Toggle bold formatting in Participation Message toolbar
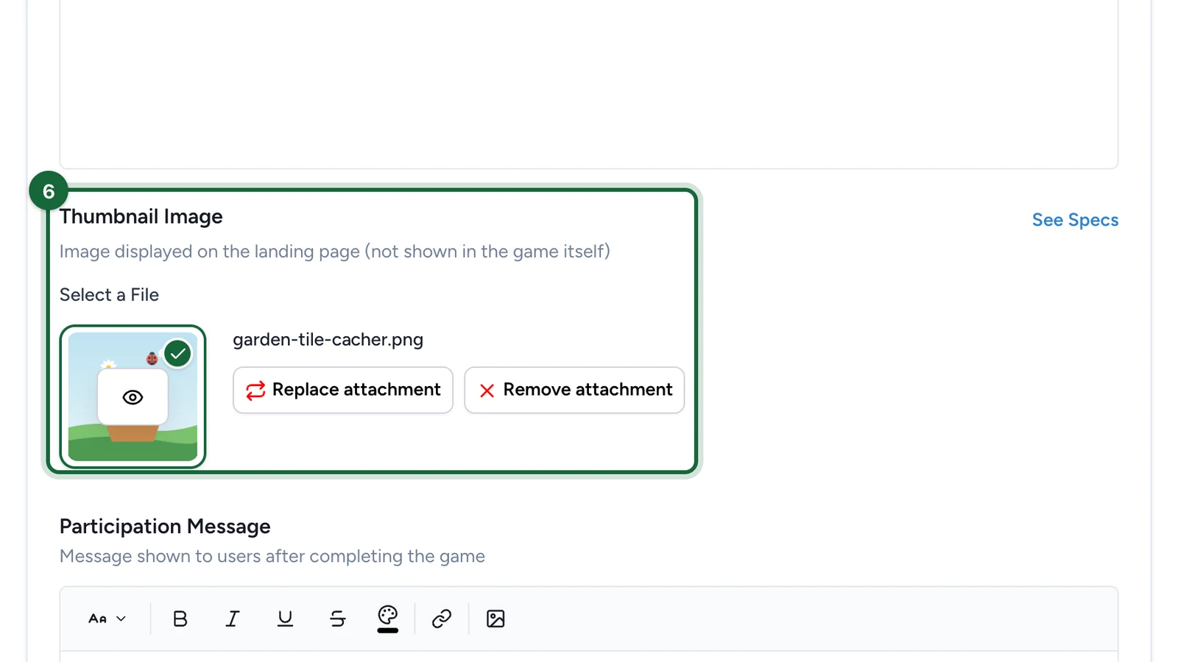This screenshot has width=1178, height=662. point(180,619)
